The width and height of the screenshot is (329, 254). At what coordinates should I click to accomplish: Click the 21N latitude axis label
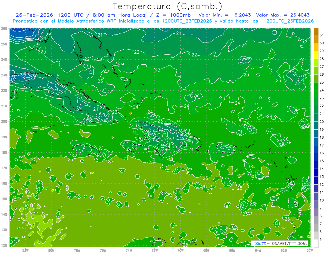point(4,106)
